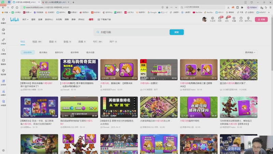Open 云盘 cloud icon in browser sidebar

[x=3, y=31]
